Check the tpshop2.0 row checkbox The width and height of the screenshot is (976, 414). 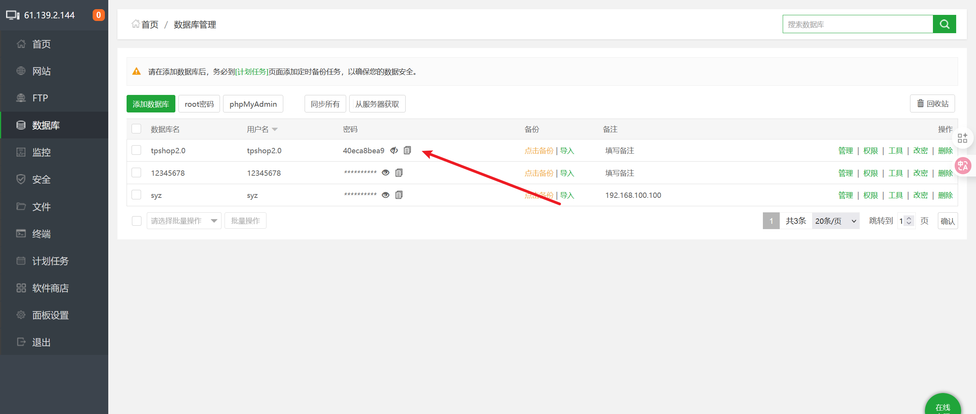pyautogui.click(x=136, y=150)
